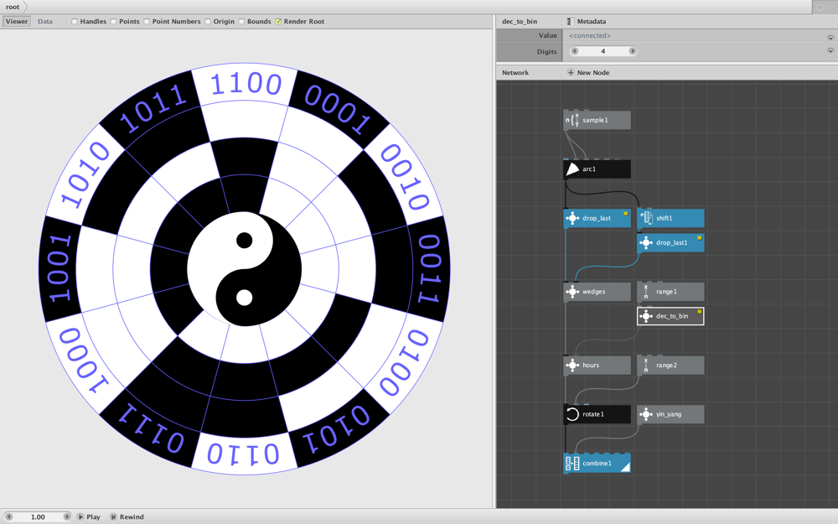Click the Metadata button label
Image resolution: width=838 pixels, height=524 pixels.
(x=592, y=22)
